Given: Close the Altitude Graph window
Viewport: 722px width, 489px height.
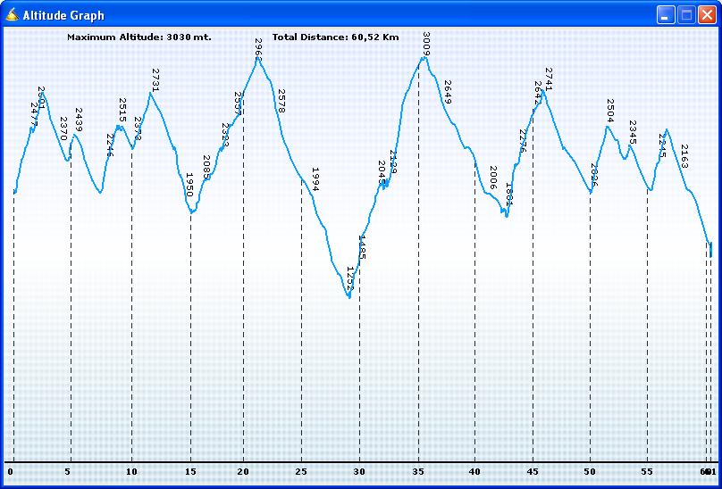Looking at the screenshot, I should [707, 15].
